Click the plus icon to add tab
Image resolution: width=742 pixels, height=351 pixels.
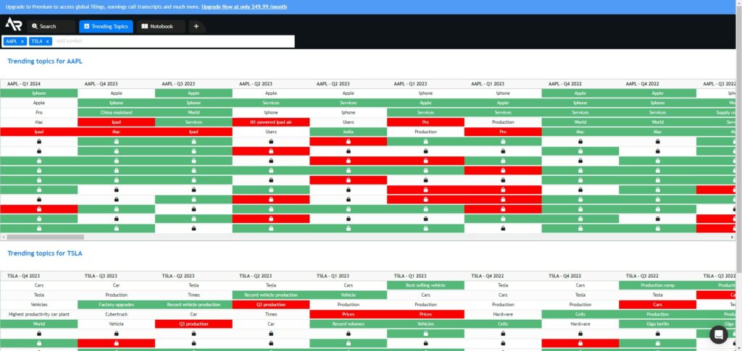(x=196, y=27)
